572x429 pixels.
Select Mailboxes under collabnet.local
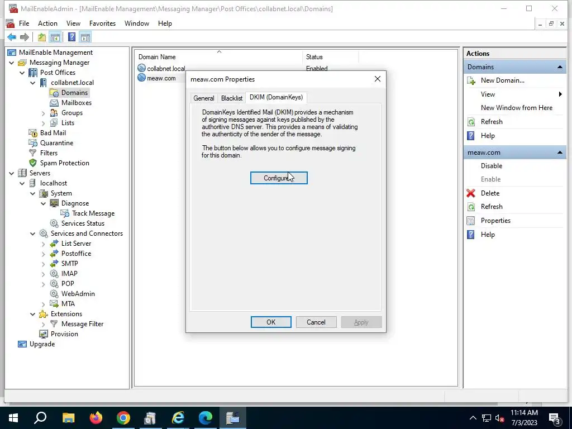point(76,103)
